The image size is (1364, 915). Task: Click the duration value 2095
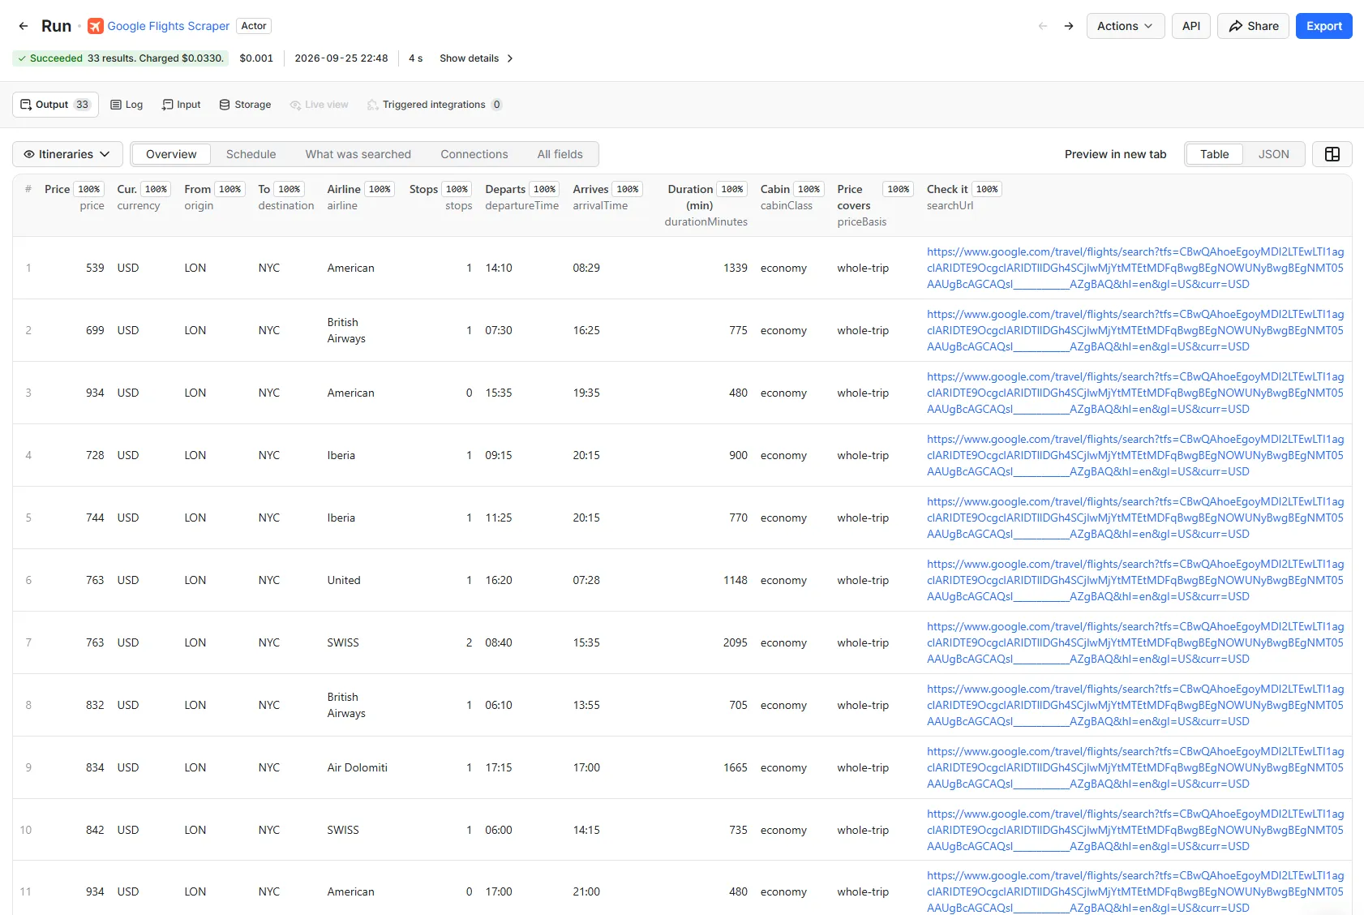pos(736,642)
